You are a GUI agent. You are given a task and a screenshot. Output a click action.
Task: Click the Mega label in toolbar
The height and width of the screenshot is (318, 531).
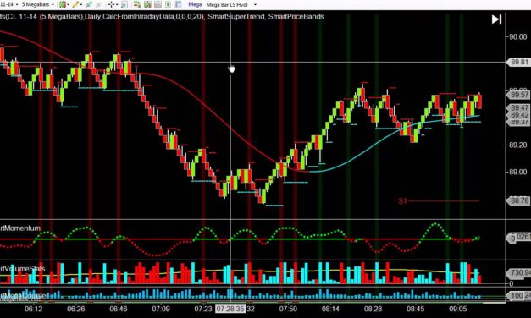195,4
